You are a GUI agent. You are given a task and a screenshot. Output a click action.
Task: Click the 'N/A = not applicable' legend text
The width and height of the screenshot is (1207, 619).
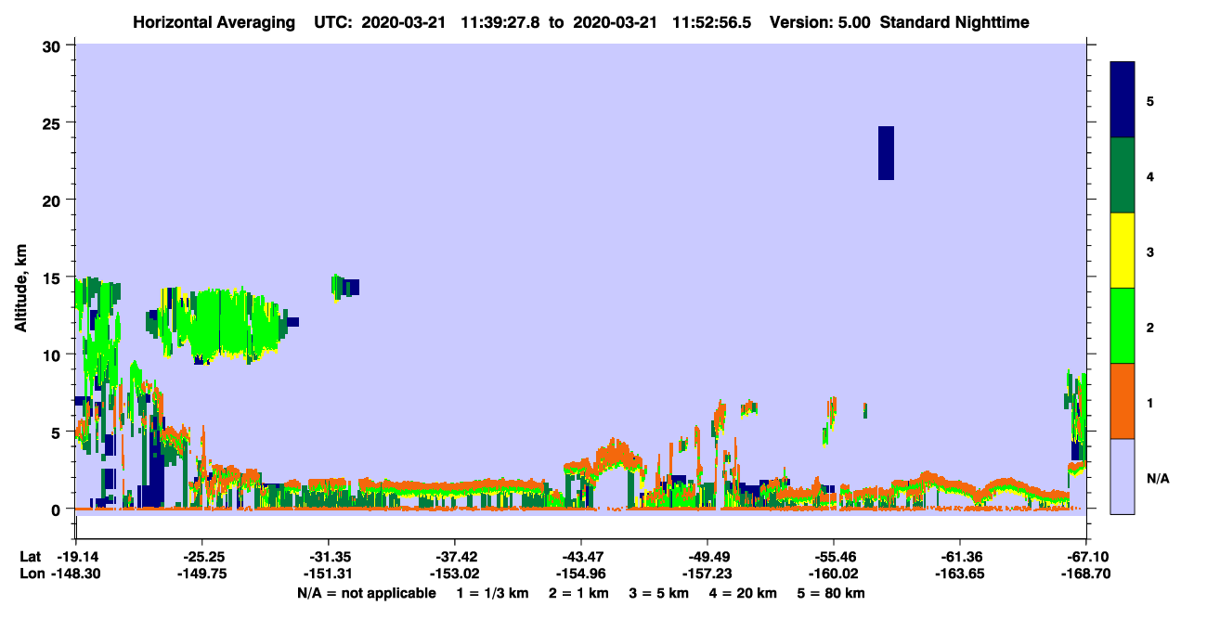click(x=366, y=593)
